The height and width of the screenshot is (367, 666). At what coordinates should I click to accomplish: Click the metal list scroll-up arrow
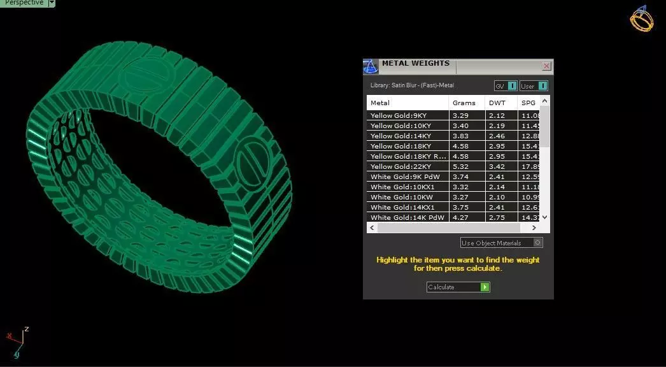545,101
